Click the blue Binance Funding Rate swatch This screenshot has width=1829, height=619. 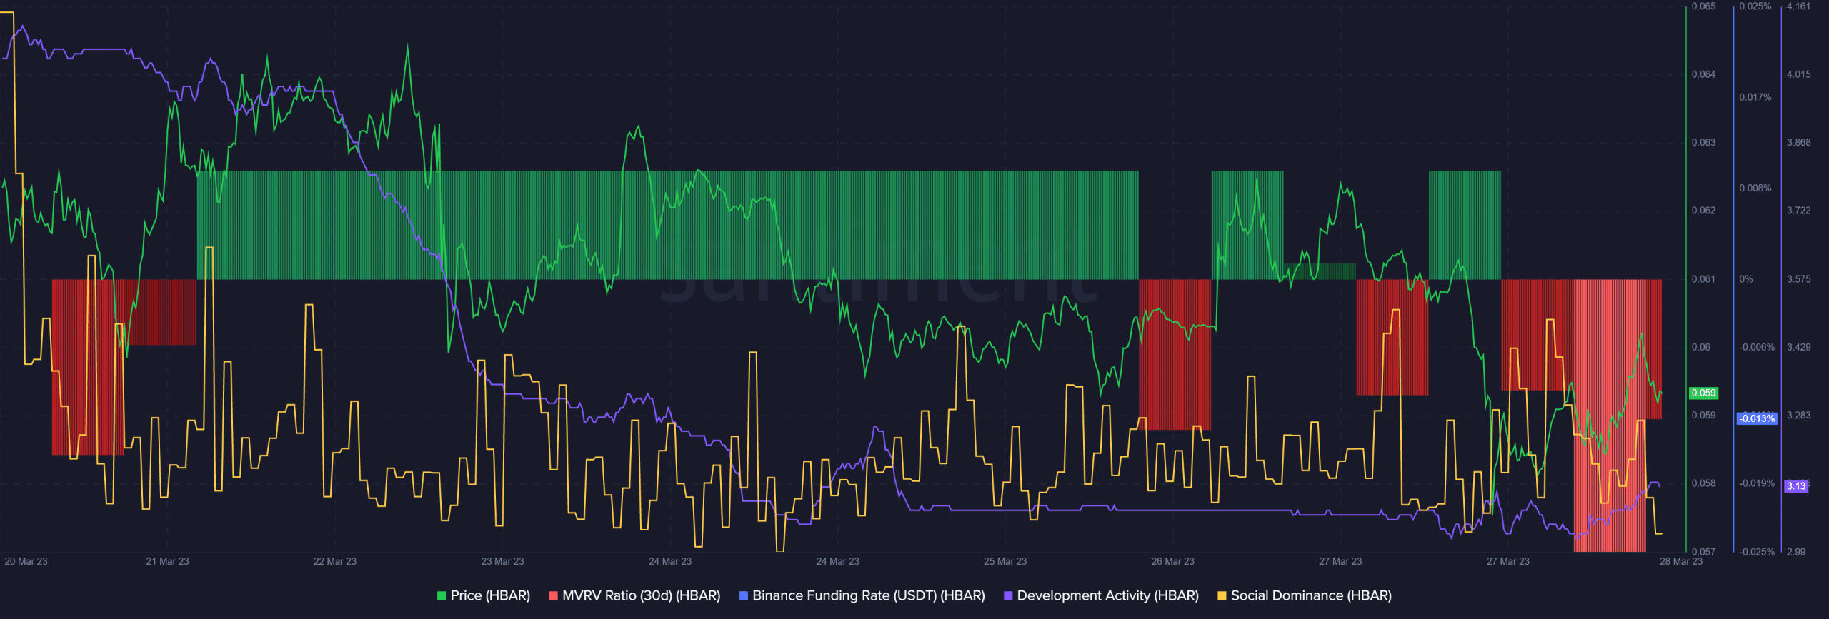pyautogui.click(x=744, y=595)
